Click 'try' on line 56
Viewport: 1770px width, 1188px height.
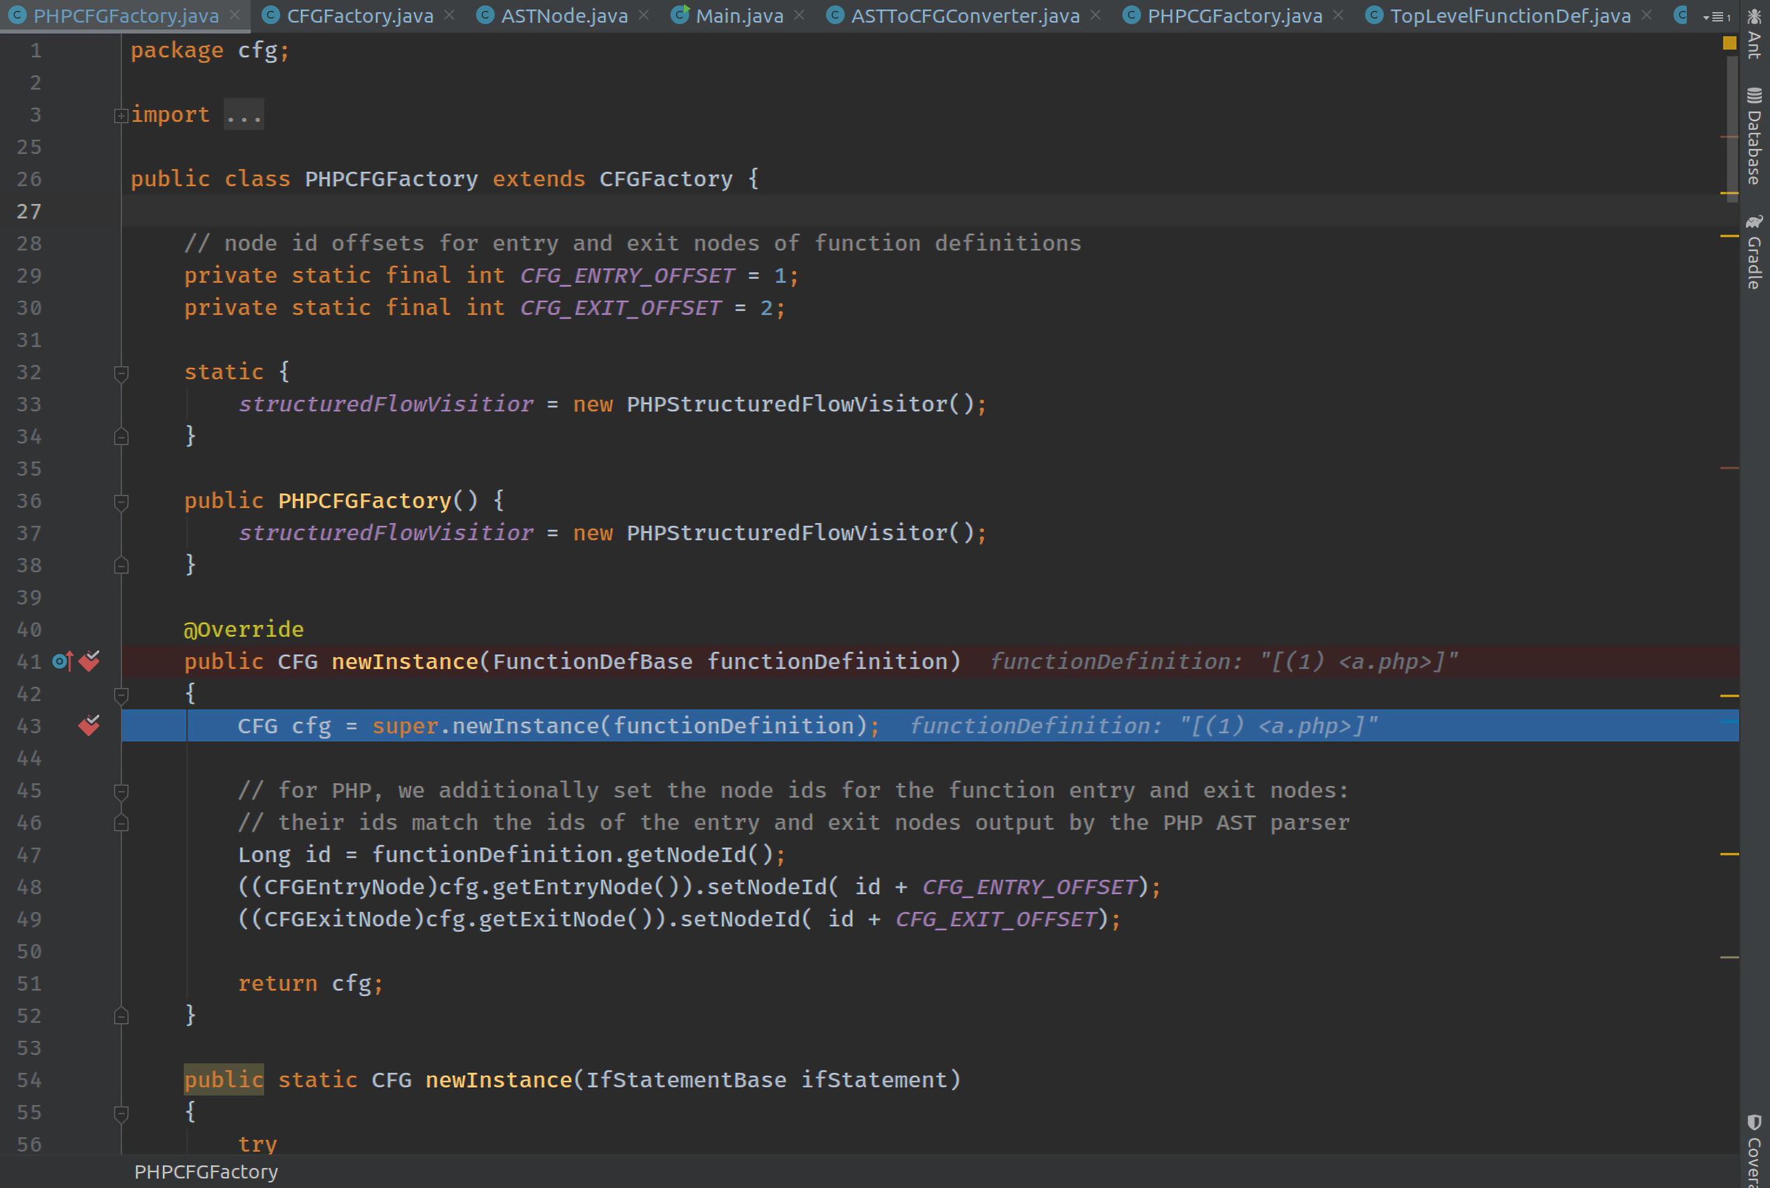coord(257,1144)
